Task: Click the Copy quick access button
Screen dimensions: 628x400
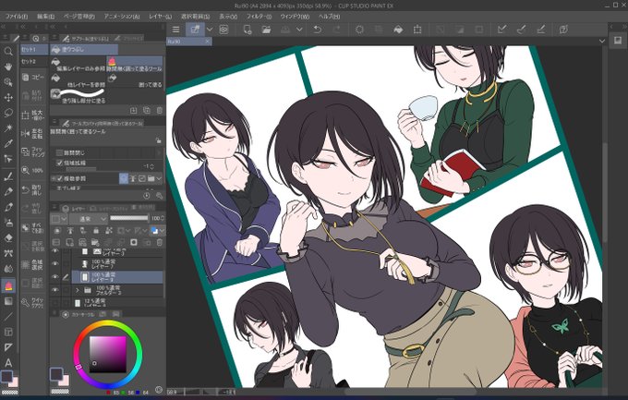Action: click(33, 77)
